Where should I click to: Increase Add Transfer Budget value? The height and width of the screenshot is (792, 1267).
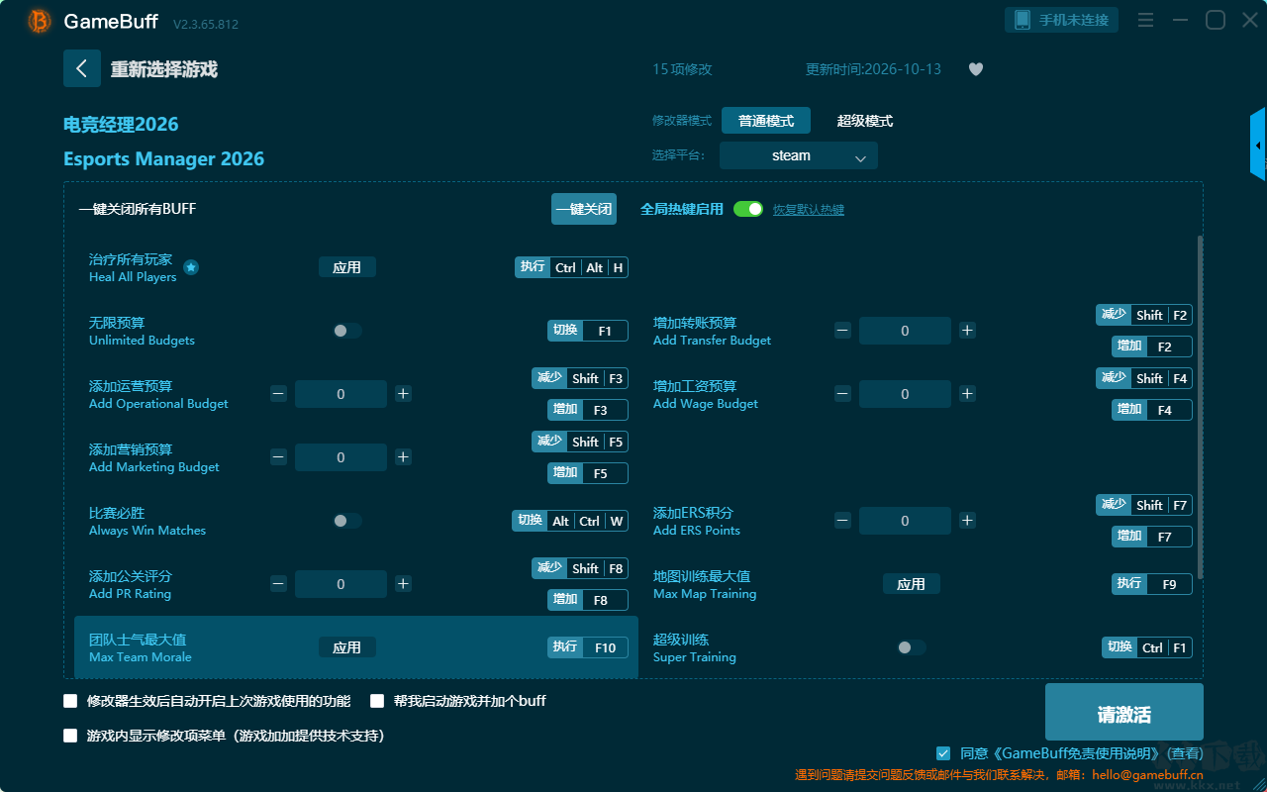967,331
